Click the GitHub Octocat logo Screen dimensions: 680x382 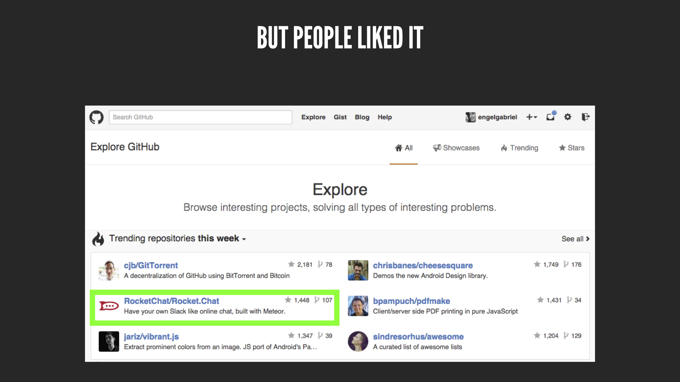point(96,117)
